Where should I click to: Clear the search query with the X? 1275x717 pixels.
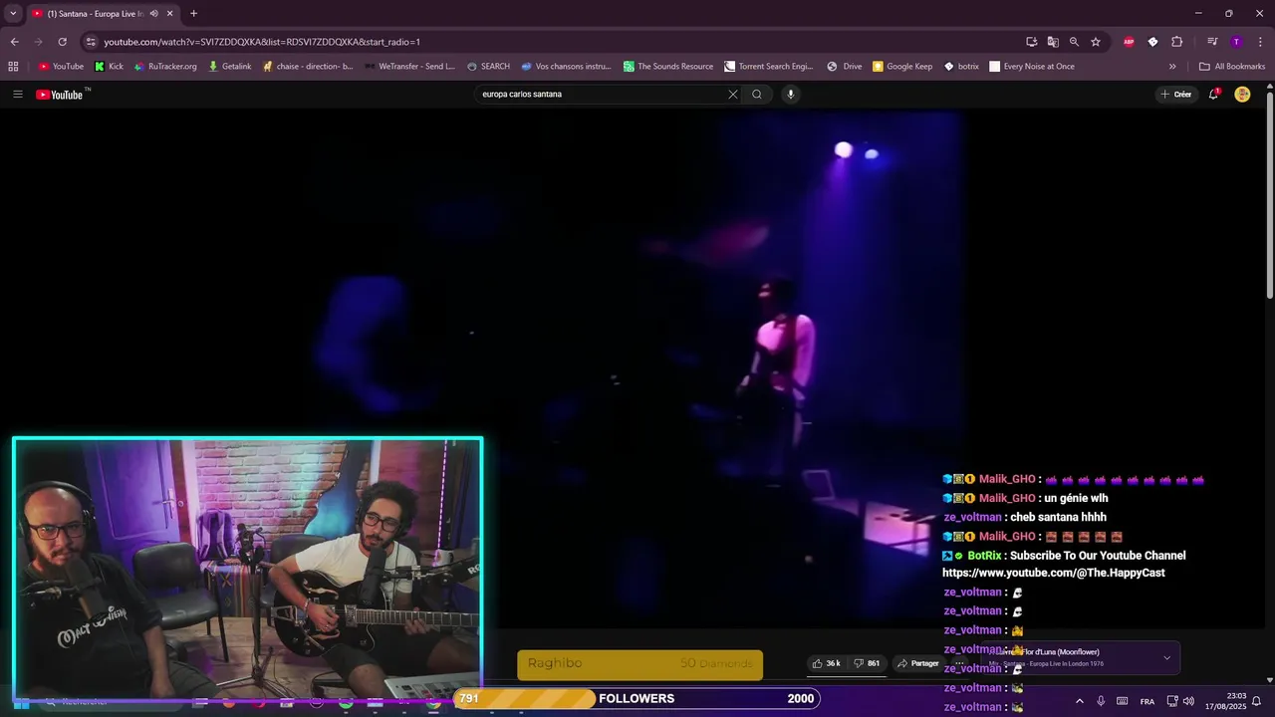(x=733, y=95)
